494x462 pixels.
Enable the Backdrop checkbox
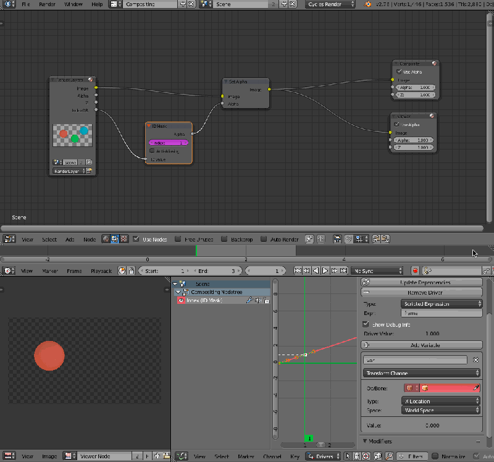(224, 239)
